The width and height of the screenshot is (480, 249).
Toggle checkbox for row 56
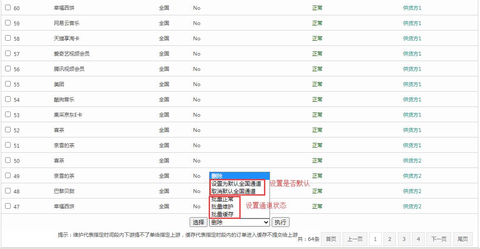[8, 69]
